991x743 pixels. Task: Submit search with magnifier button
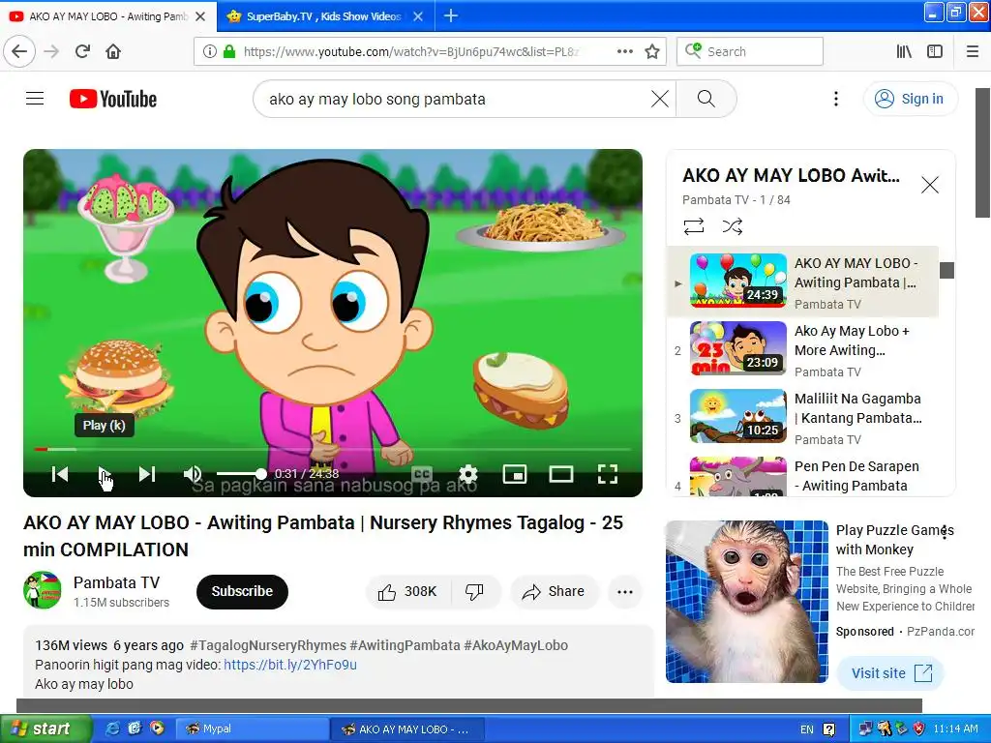pos(706,99)
